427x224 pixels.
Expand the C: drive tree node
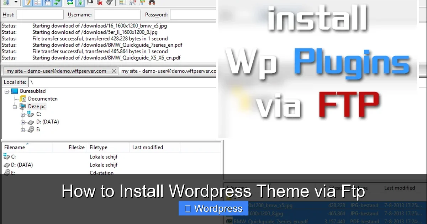click(23, 114)
